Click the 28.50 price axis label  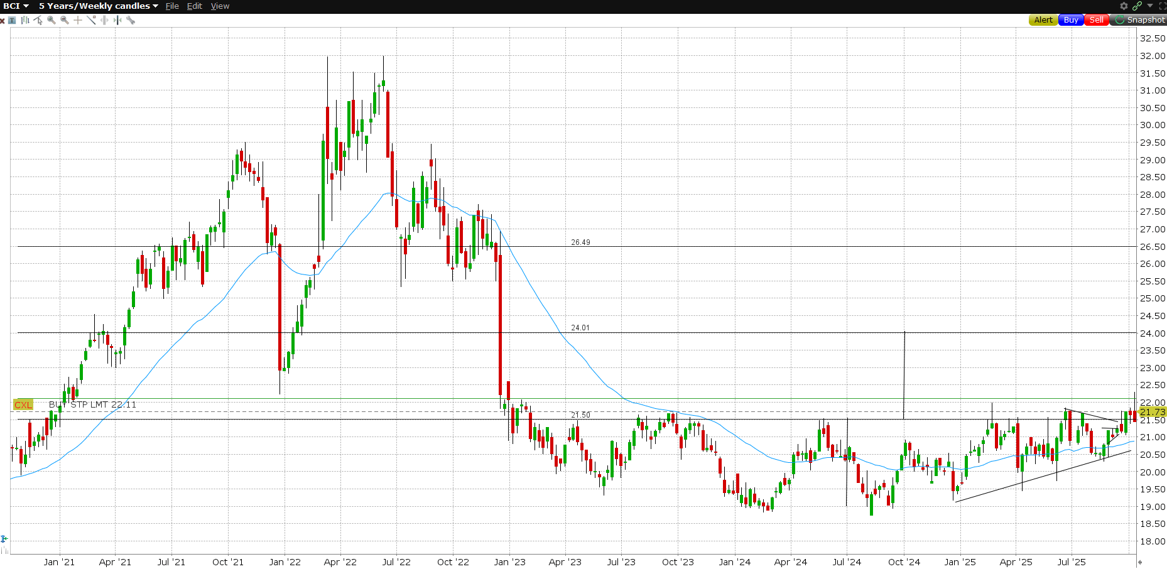[1153, 177]
